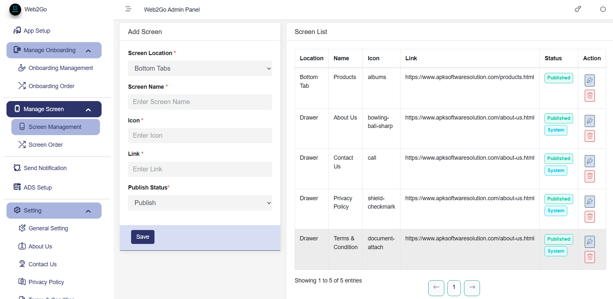
Task: Go to Send Notification
Action: coord(45,168)
